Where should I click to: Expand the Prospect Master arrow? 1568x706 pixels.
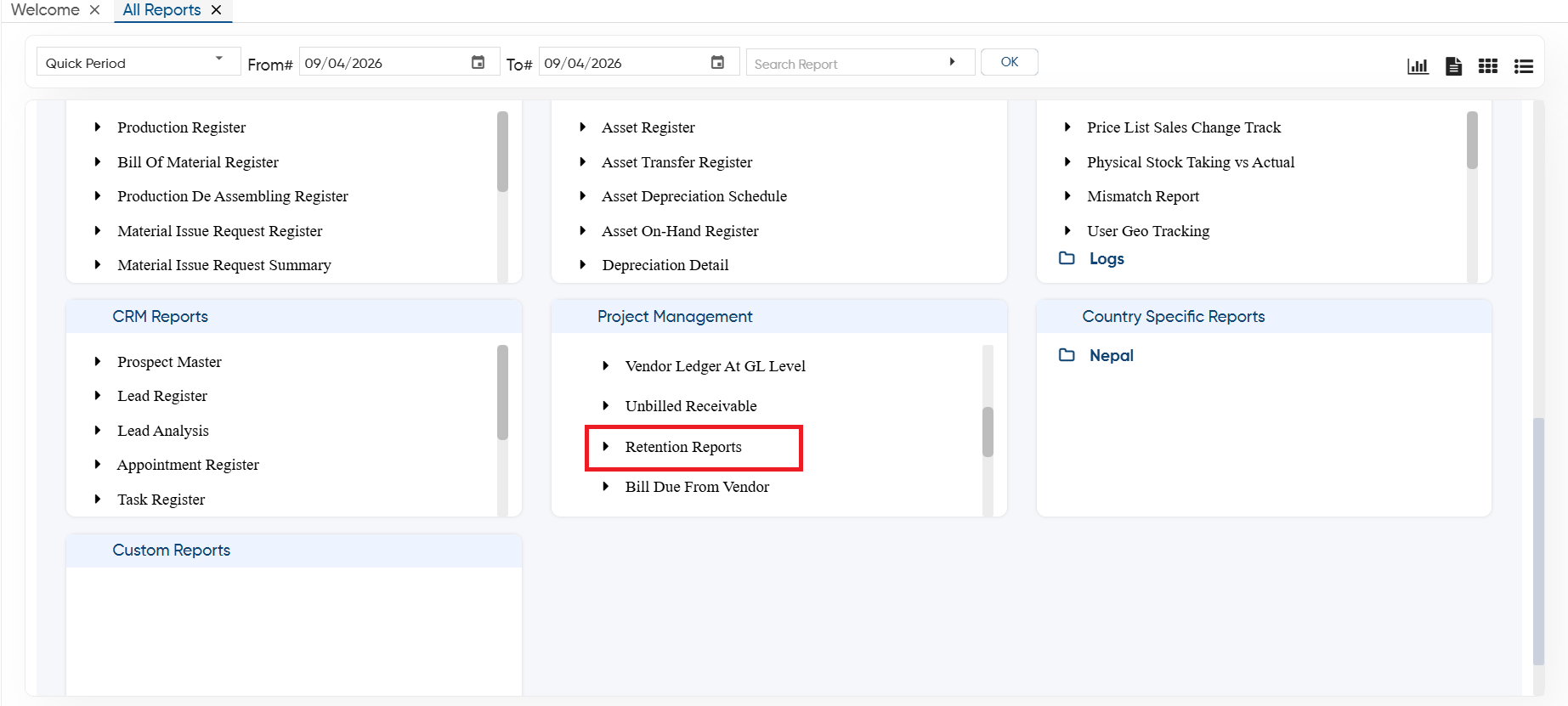(98, 361)
